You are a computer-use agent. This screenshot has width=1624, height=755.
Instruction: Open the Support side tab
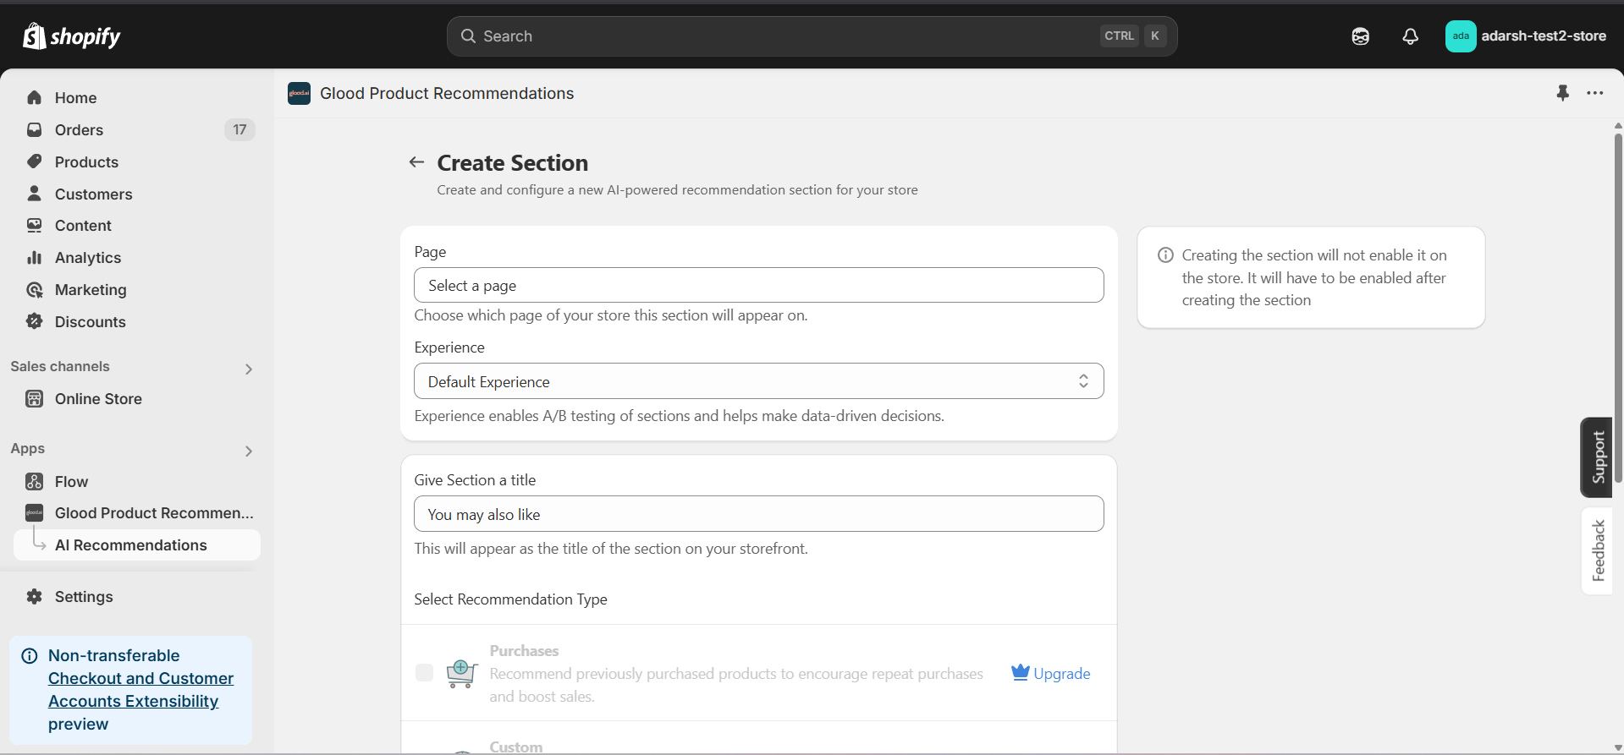[1597, 457]
